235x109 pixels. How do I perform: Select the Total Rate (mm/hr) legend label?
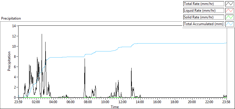pos(204,4)
